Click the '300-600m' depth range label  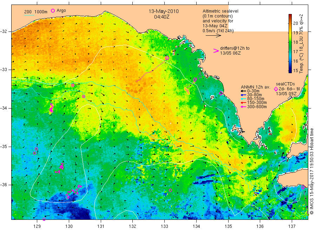[257, 107]
